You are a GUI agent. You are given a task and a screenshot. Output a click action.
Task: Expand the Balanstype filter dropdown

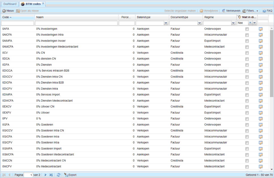166,23
